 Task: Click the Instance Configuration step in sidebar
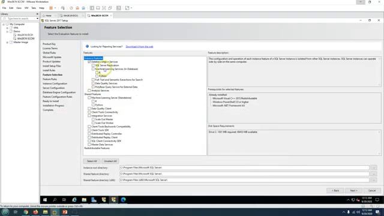pos(55,83)
